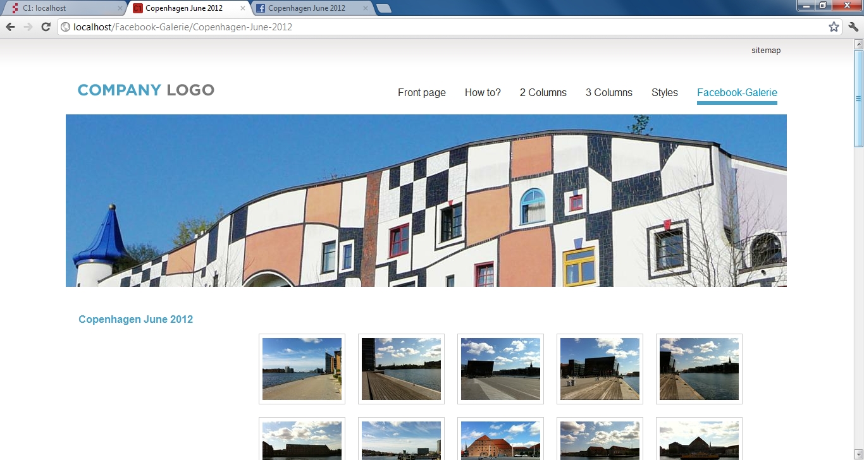Close the Facebook Copenhagen June 2012 tab

366,8
